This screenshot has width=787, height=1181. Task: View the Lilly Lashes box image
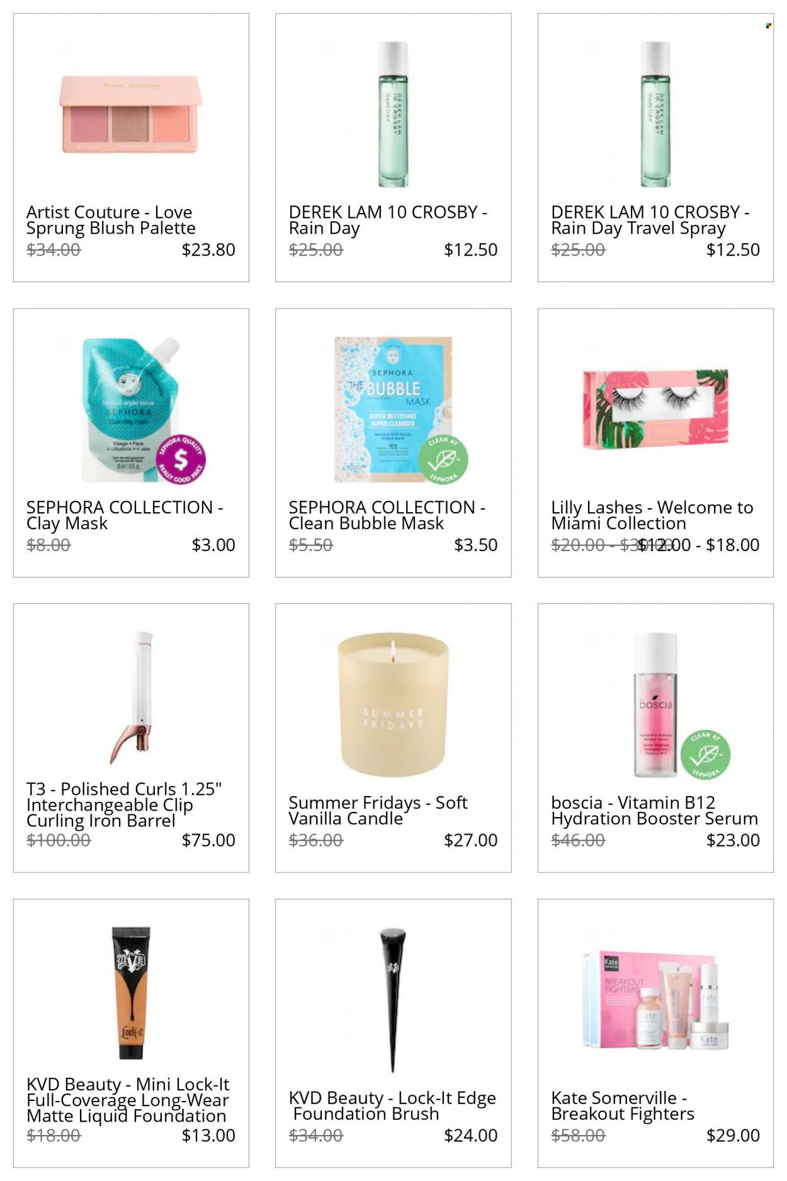click(x=655, y=409)
